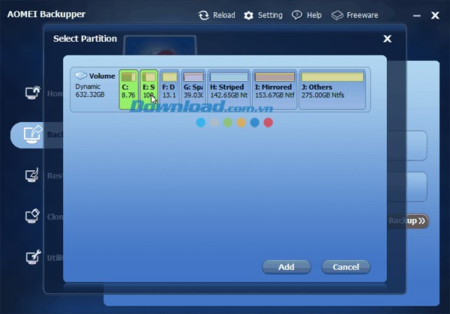Click the Cancel button
The width and height of the screenshot is (450, 314).
click(346, 267)
